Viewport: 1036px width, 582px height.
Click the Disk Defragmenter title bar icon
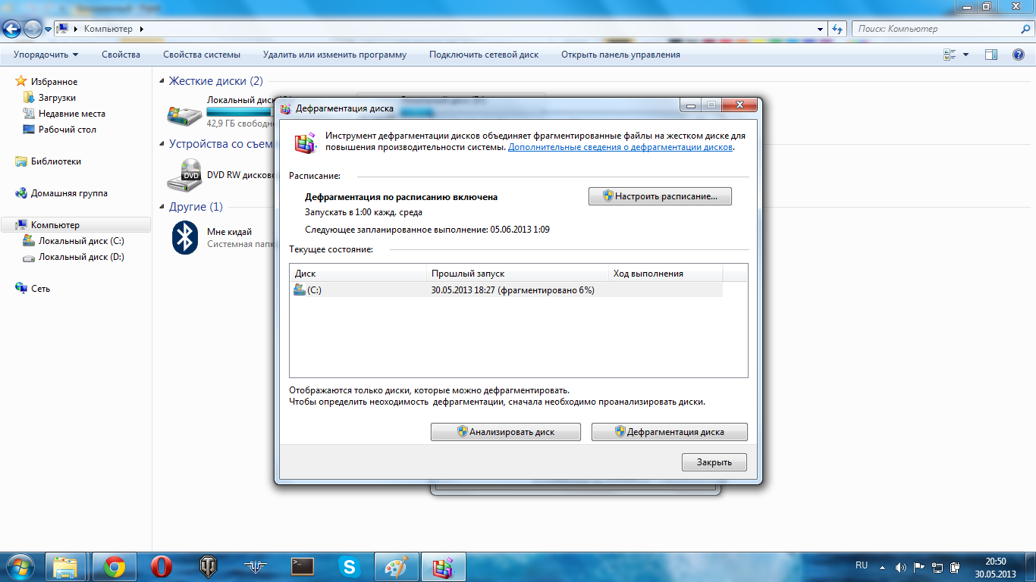(x=285, y=108)
